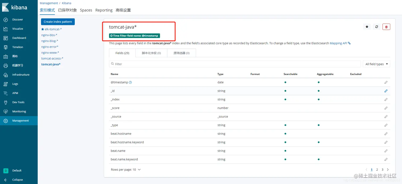Screen dimensions: 402x184
Task: Edit the _type field pencil
Action: 386,125
